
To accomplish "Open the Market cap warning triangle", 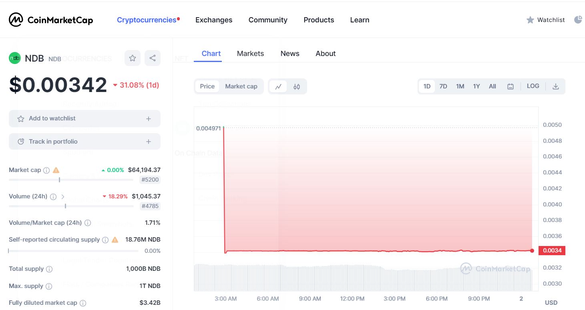I will 56,170.
